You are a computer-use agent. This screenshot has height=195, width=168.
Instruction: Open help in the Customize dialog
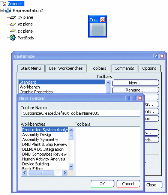pyautogui.click(x=156, y=56)
